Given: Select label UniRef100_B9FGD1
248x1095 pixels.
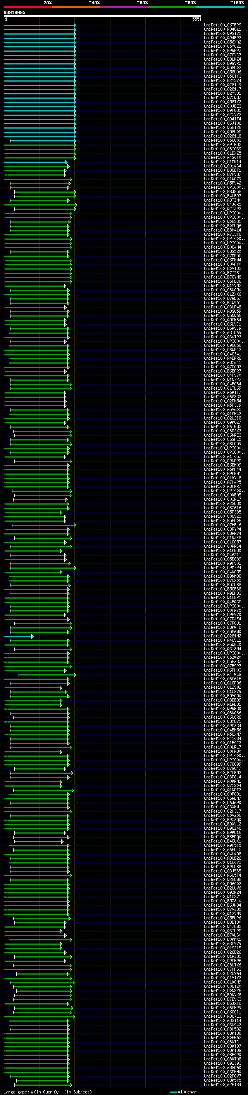Looking at the screenshot, I should [222, 111].
